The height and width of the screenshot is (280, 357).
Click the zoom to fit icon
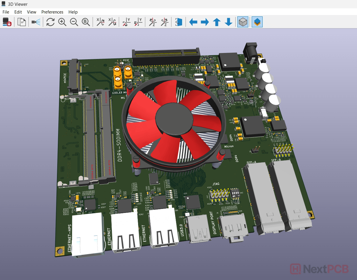(86, 22)
